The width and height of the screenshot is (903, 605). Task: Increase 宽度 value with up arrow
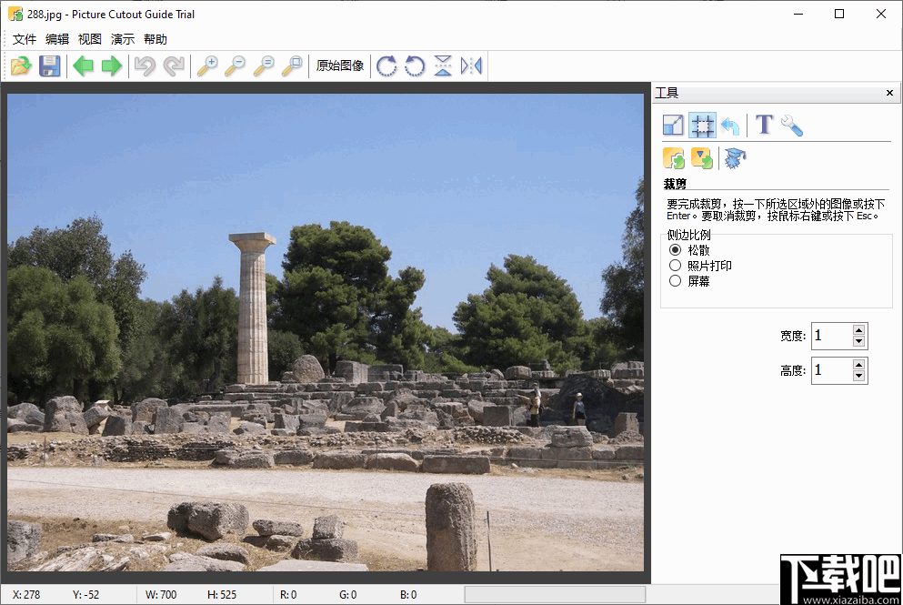point(858,330)
